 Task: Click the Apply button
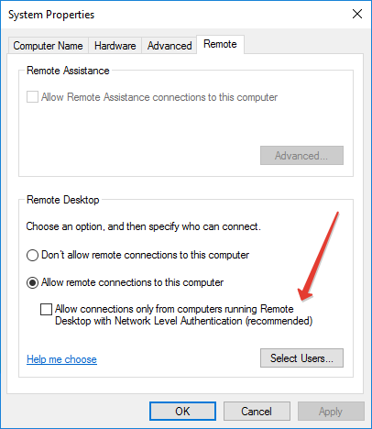coord(331,412)
